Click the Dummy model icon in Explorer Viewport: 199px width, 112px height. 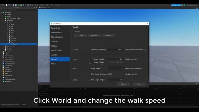(x=6, y=48)
